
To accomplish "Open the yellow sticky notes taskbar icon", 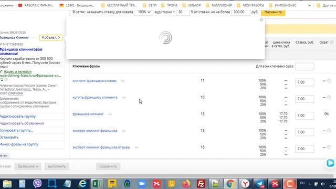I will click(x=112, y=184).
